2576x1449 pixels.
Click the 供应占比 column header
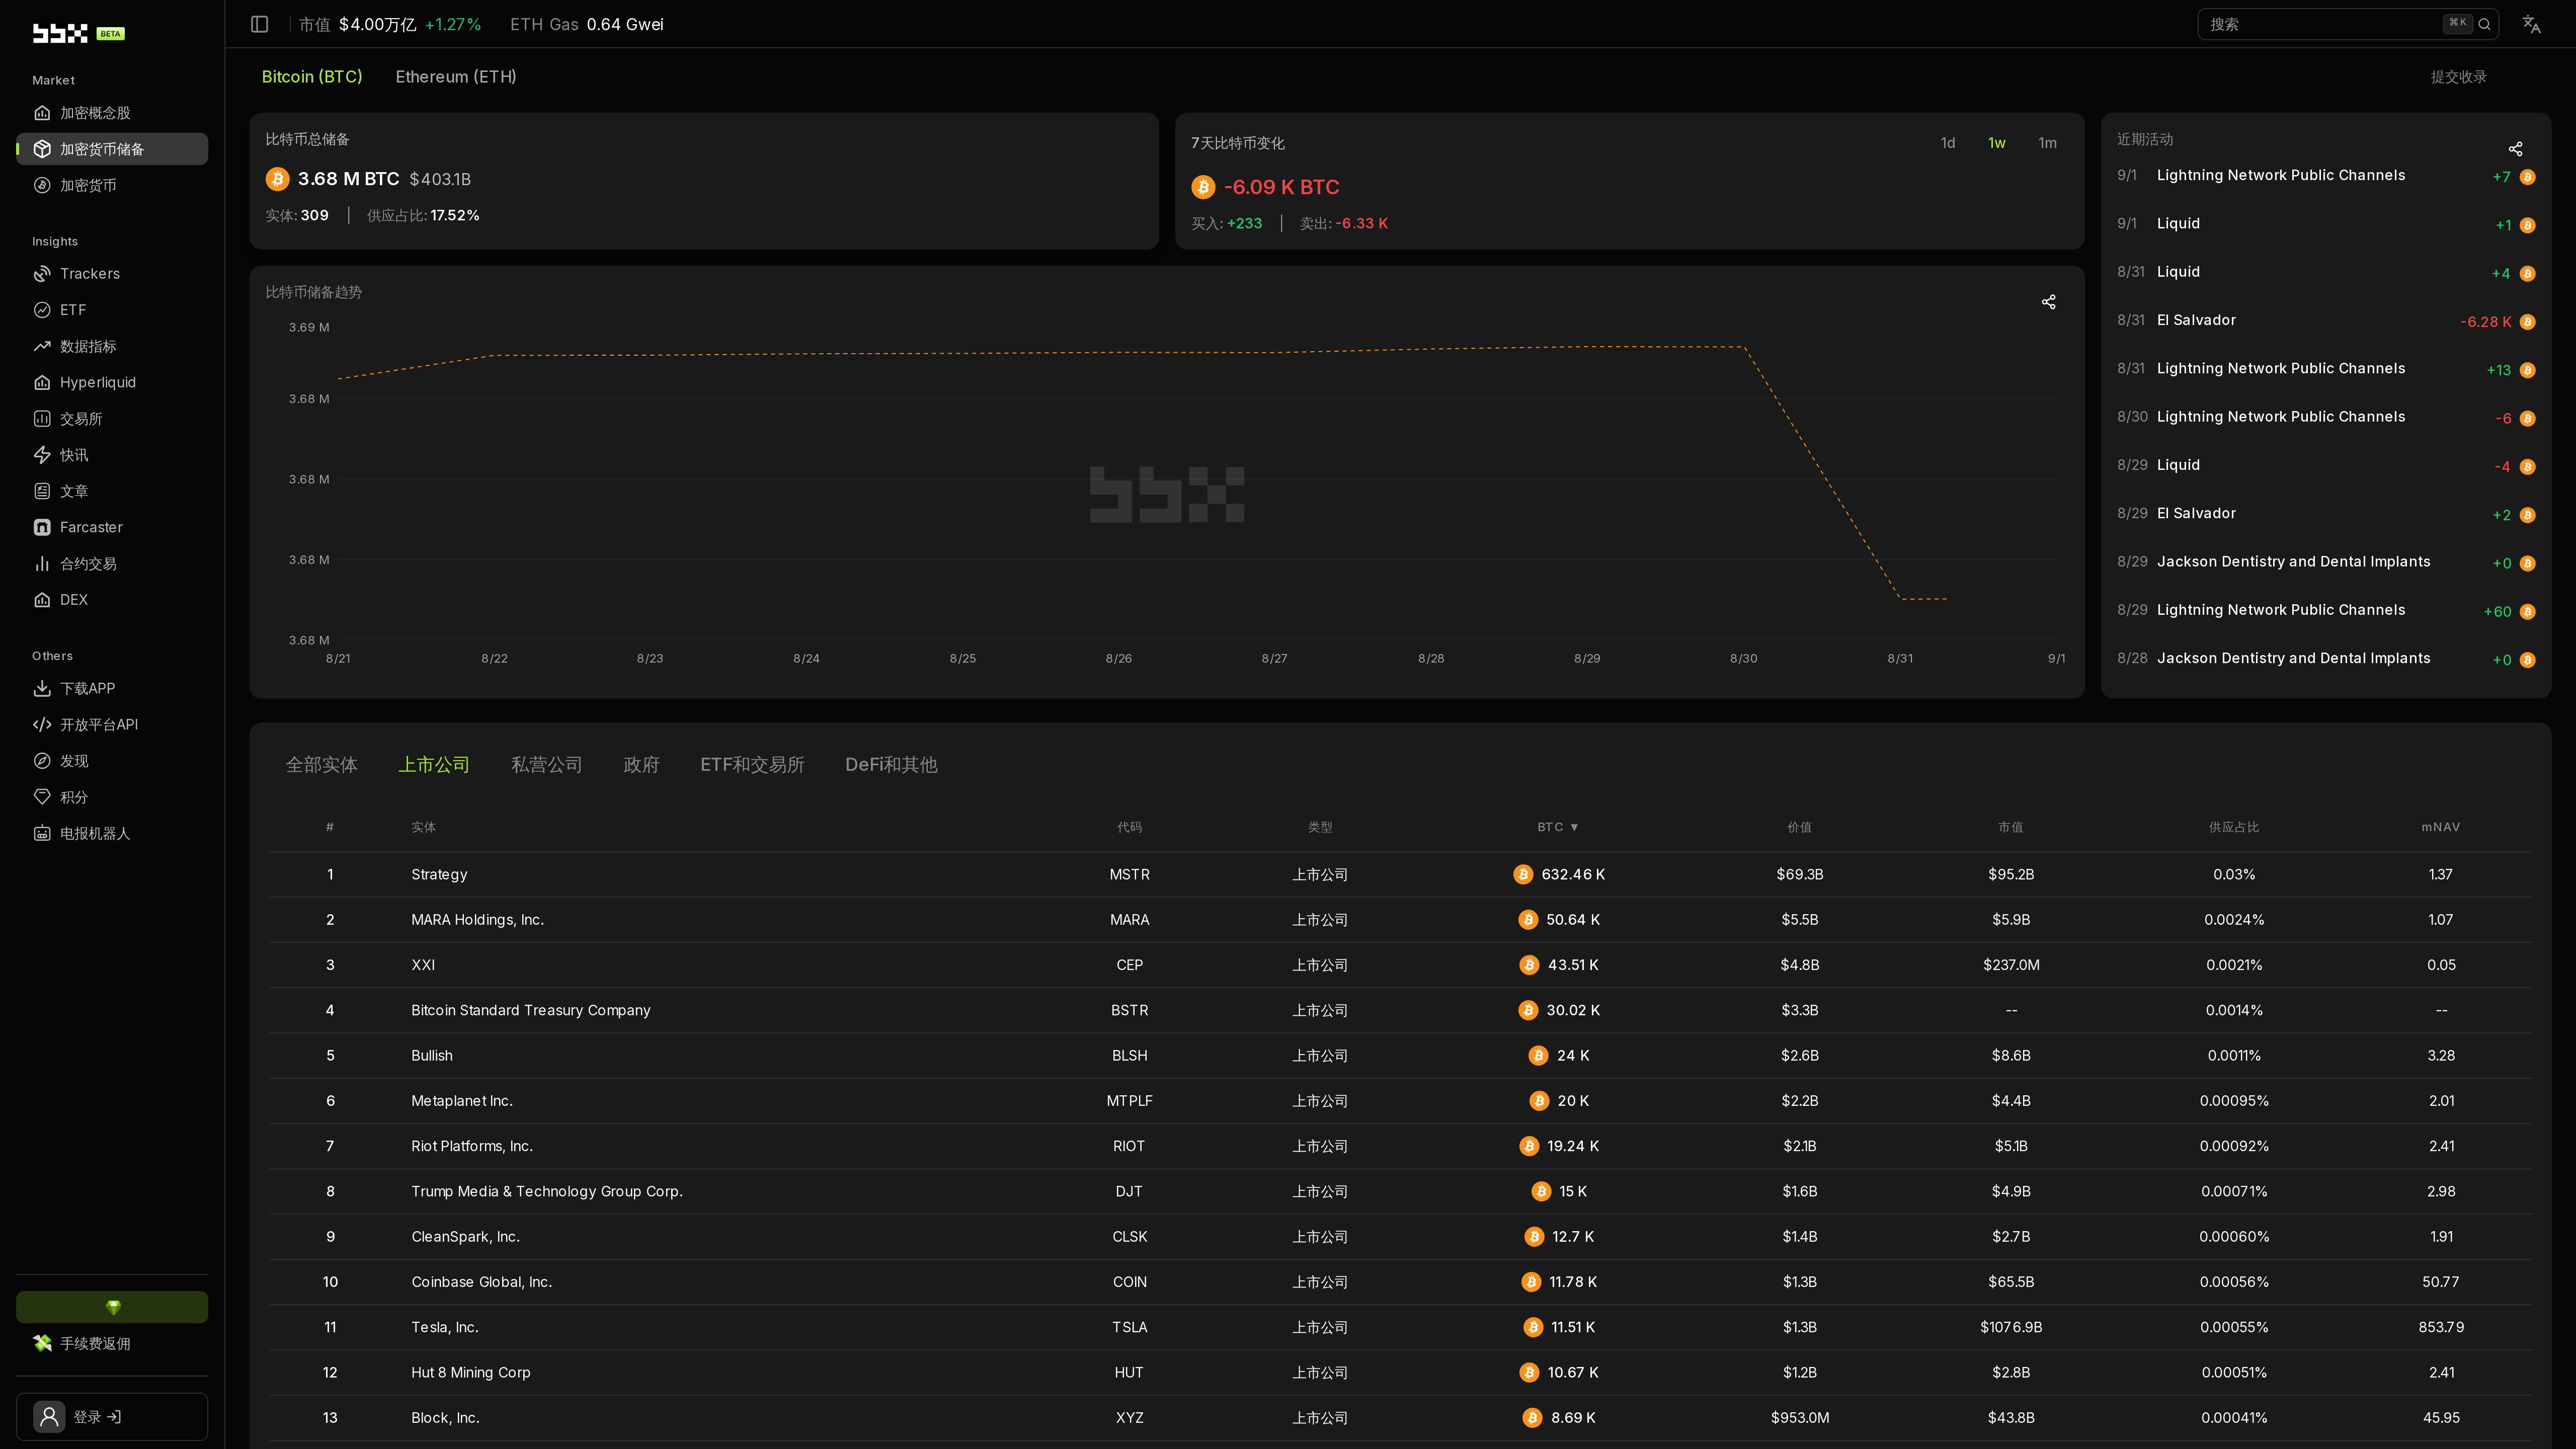[x=2234, y=827]
